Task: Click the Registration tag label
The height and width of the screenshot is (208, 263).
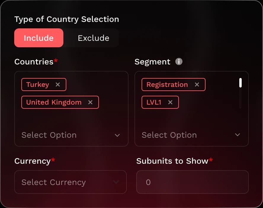Action: point(167,84)
